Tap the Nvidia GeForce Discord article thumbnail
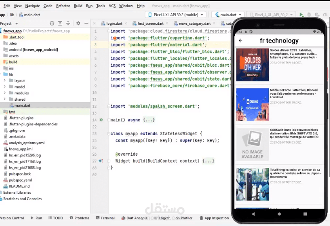The width and height of the screenshot is (330, 226). tap(252, 105)
